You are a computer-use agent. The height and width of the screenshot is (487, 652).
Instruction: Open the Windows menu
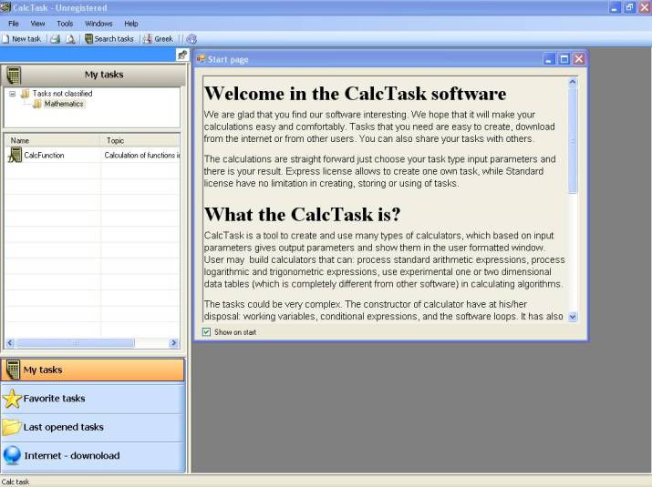click(x=98, y=24)
